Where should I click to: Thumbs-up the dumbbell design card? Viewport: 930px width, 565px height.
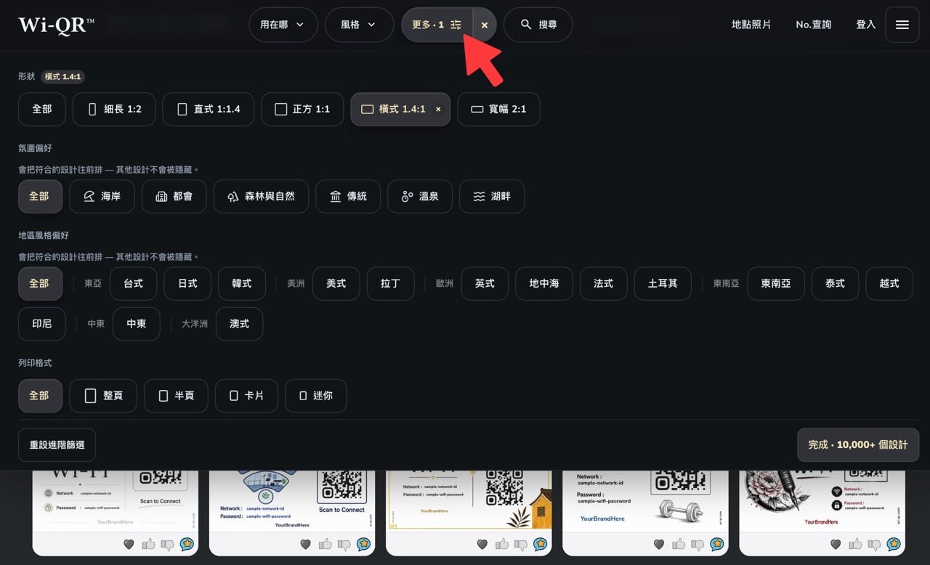(x=679, y=544)
